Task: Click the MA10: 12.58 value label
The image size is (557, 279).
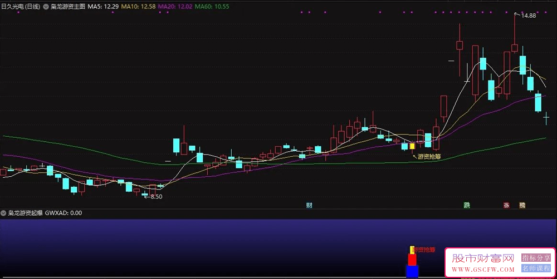Action: [x=138, y=6]
